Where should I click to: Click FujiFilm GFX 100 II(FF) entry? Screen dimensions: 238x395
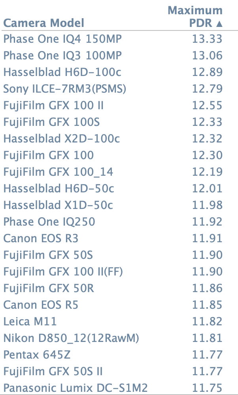coord(63,272)
